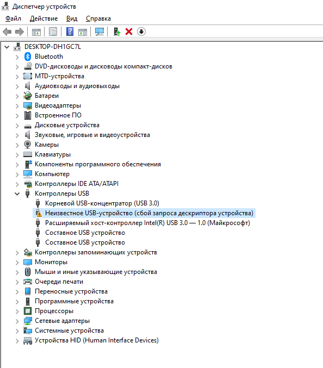Click the blue question mark help icon
The width and height of the screenshot is (323, 368).
tap(70, 32)
